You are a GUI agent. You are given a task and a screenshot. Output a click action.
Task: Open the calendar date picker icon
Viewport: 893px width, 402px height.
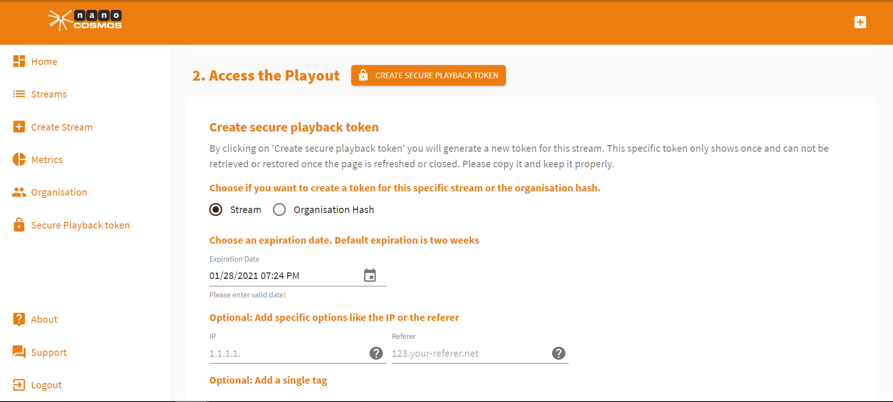tap(370, 275)
